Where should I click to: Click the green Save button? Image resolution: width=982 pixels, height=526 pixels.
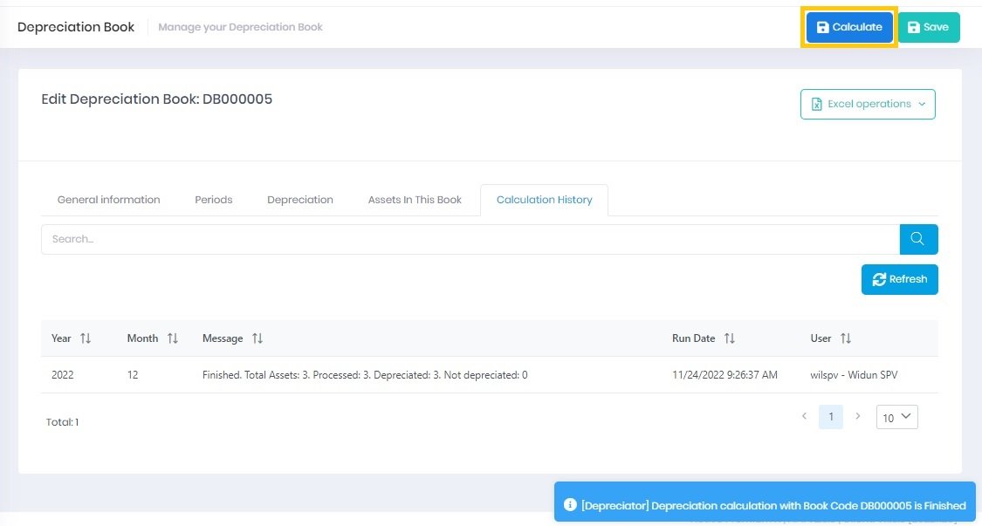coord(928,27)
